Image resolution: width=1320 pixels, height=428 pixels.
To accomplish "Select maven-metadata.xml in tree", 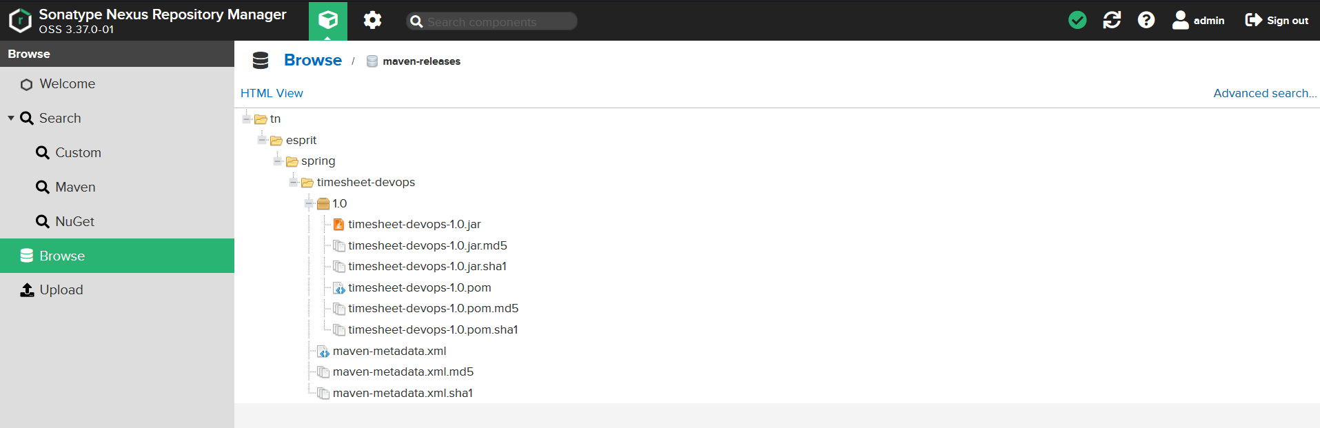I will [x=389, y=351].
